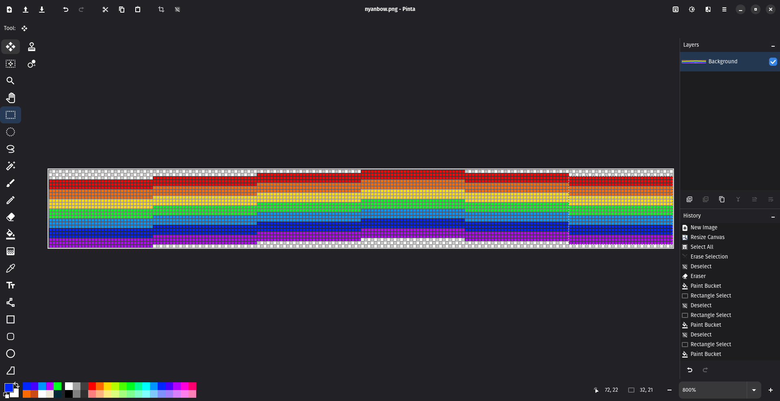Select the Zoom tool
This screenshot has width=780, height=401.
pyautogui.click(x=11, y=81)
